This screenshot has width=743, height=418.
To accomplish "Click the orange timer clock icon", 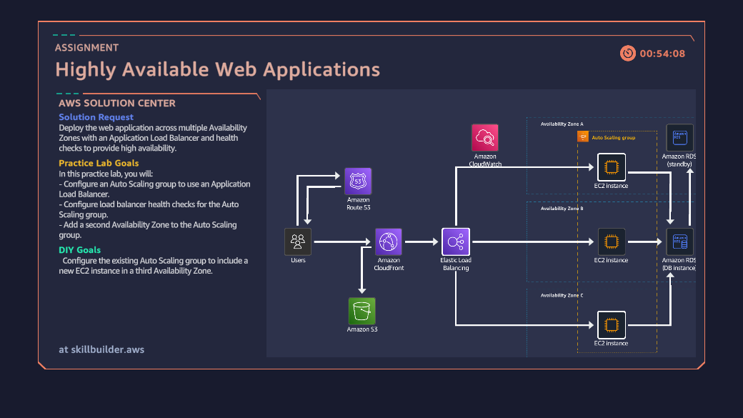I will (x=628, y=53).
